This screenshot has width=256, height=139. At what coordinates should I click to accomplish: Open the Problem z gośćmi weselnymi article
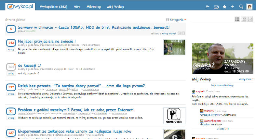75,110
